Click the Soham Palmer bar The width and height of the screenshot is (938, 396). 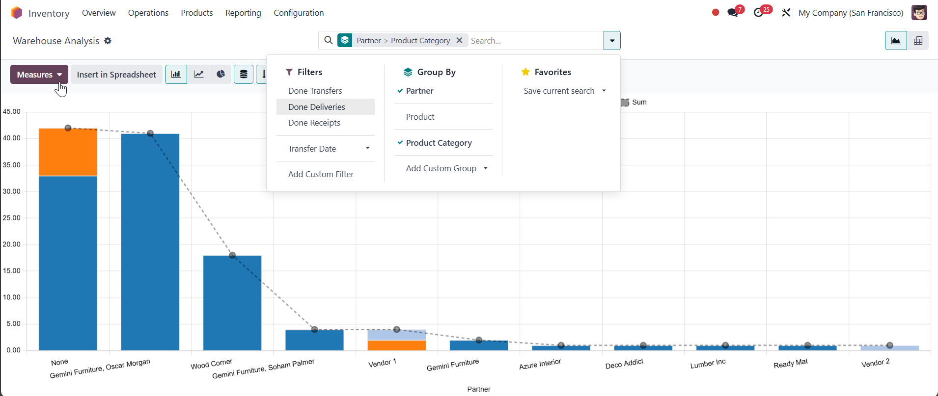pos(314,340)
